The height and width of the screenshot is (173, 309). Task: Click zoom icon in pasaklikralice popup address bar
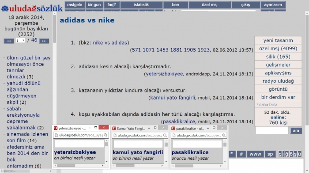224,135
